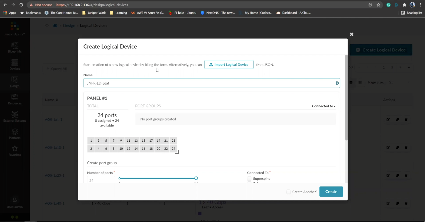This screenshot has width=425, height=222.
Task: Select port 7 in the panel grid
Action: 113,141
